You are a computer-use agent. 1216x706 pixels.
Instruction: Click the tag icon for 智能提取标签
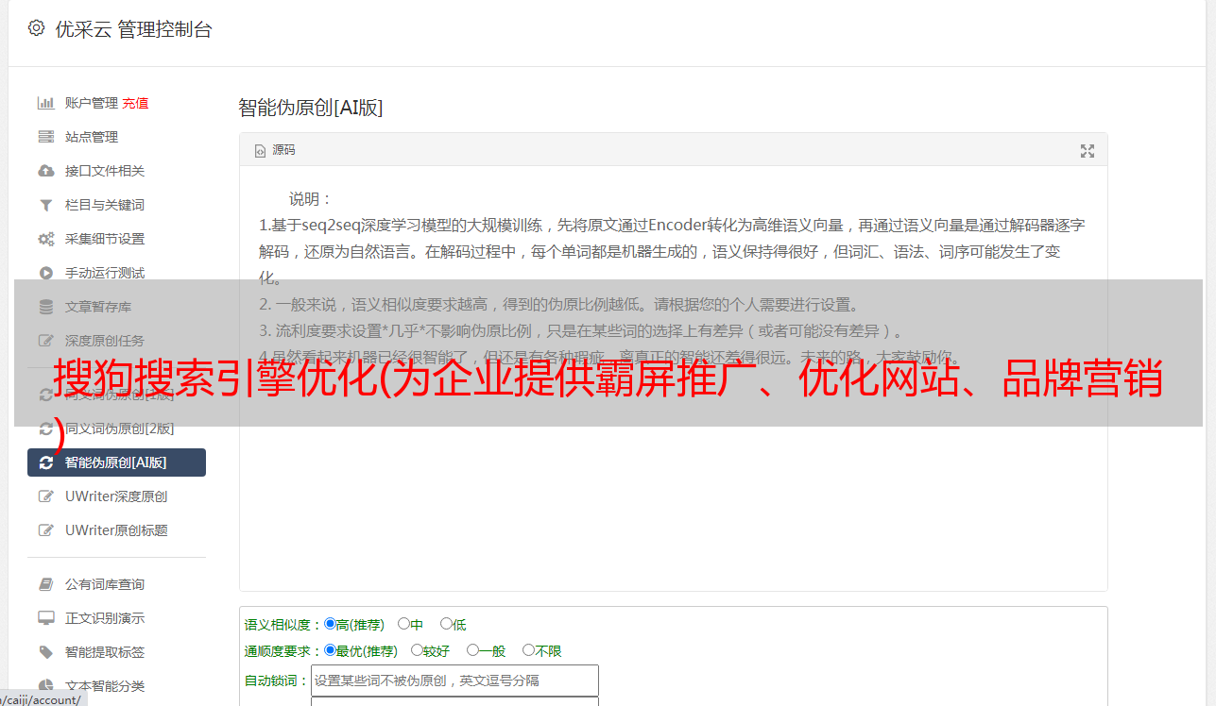point(45,652)
